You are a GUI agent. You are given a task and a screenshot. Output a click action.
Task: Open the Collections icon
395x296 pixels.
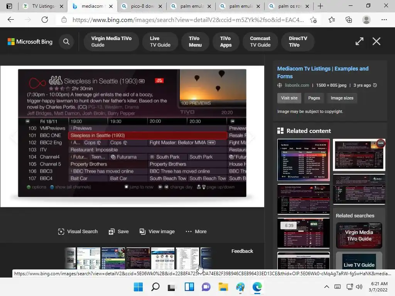[349, 20]
